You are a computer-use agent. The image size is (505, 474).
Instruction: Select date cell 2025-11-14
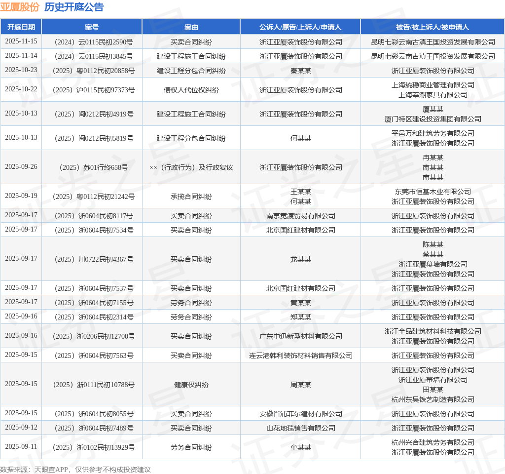click(x=21, y=55)
